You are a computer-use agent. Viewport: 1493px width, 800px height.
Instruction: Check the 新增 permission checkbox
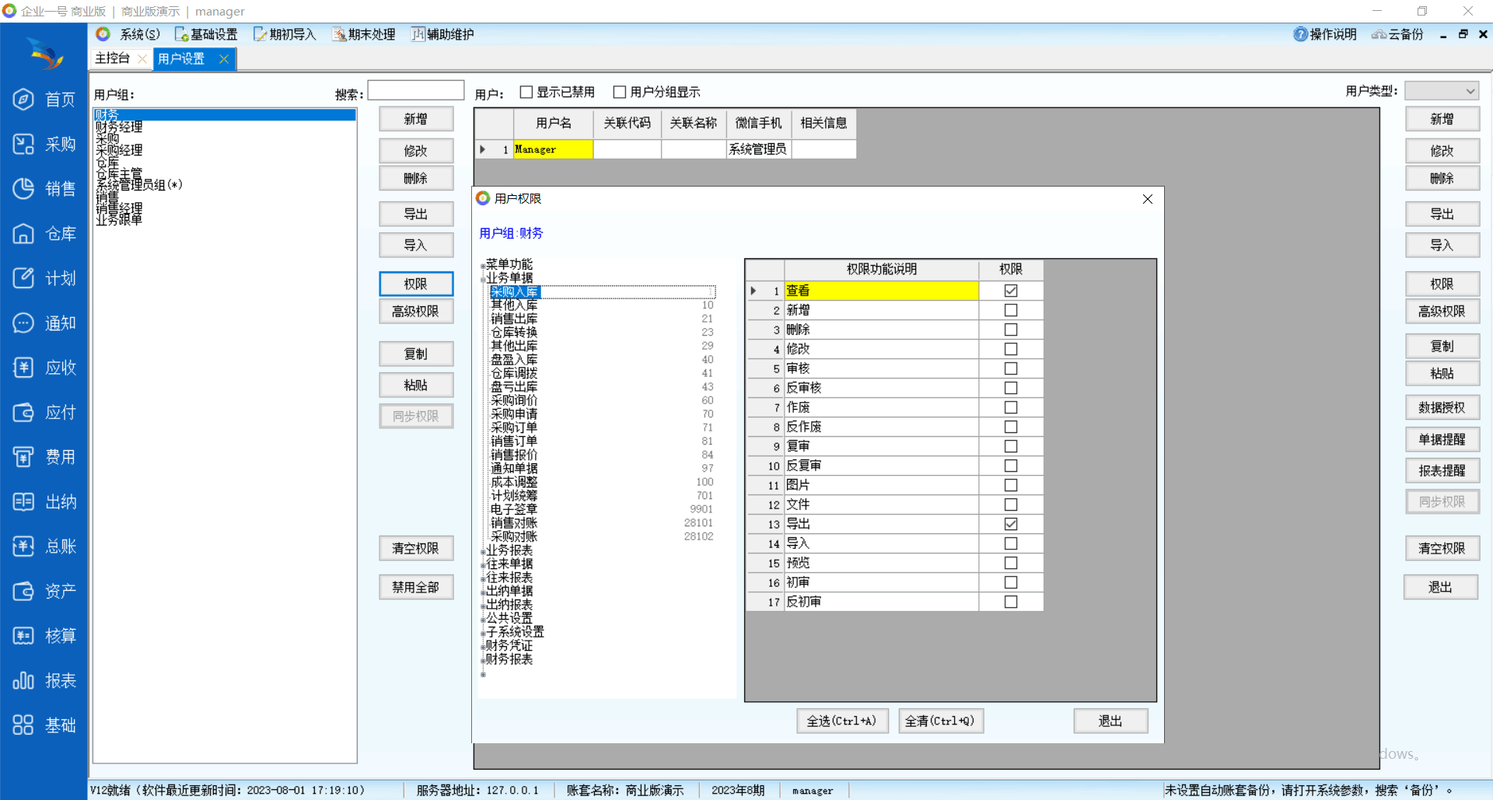(1010, 310)
